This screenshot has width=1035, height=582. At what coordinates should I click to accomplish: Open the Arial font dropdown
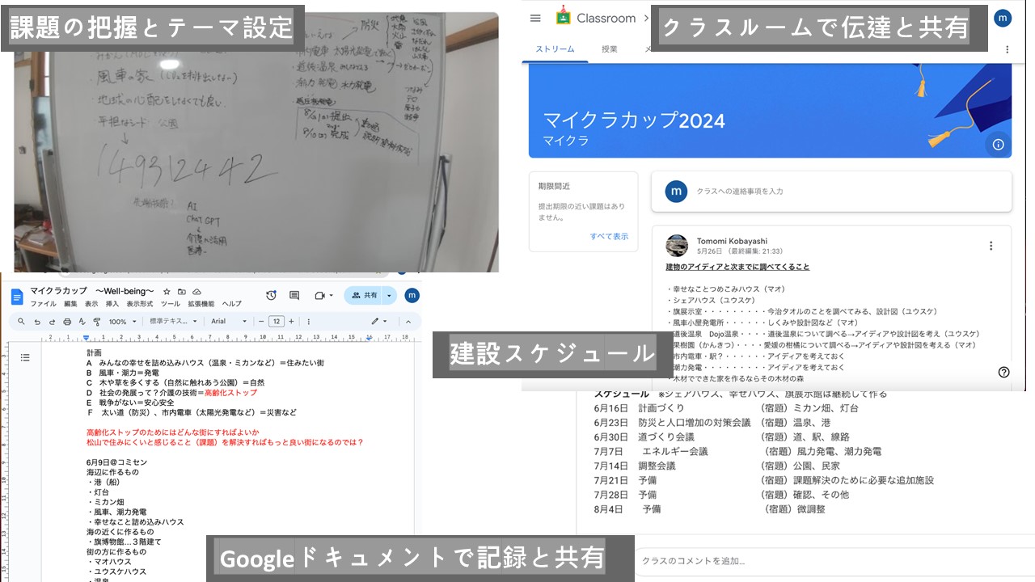[229, 322]
